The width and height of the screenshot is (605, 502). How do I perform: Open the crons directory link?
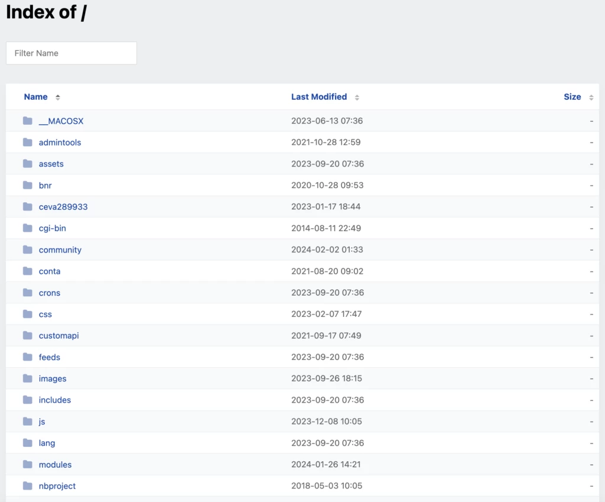[50, 293]
